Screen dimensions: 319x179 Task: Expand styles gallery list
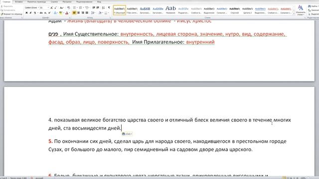pyautogui.click(x=294, y=14)
